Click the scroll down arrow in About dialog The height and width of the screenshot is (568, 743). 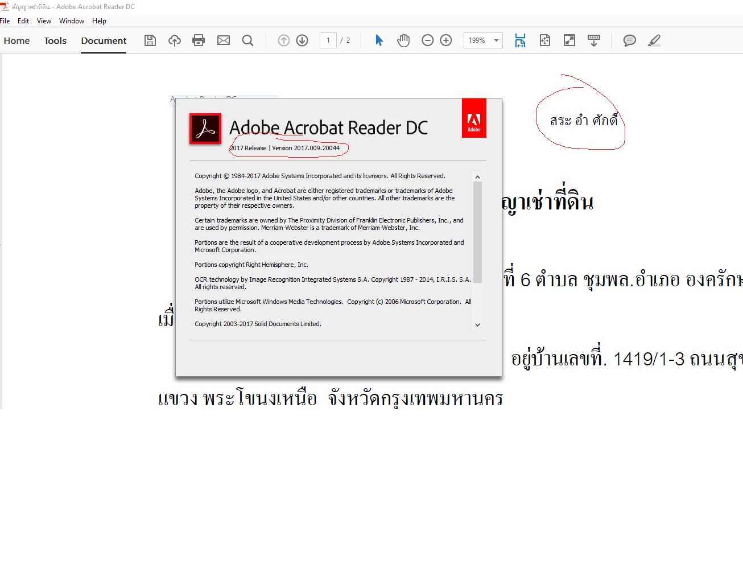[477, 324]
